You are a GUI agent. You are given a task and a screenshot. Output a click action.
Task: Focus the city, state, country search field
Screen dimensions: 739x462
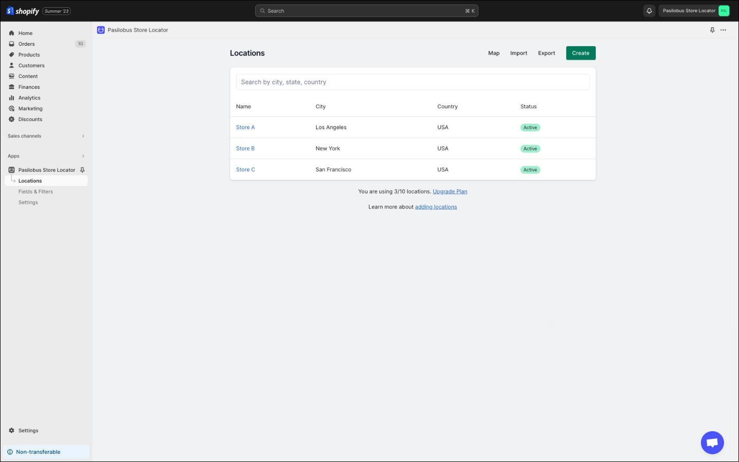tap(412, 82)
